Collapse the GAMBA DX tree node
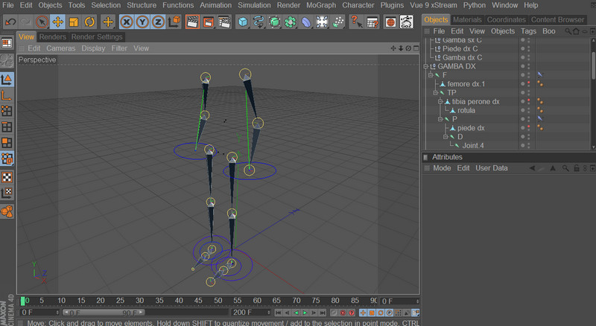Viewport: 596px width, 326px height. pos(425,66)
